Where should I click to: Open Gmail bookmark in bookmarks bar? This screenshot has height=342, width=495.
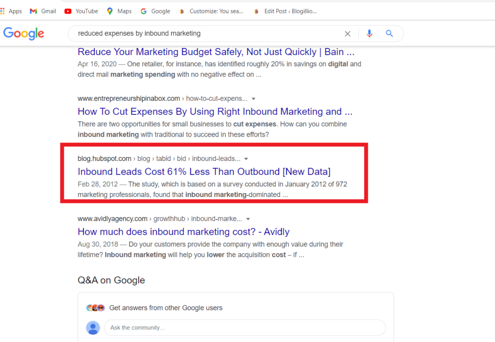tap(43, 11)
